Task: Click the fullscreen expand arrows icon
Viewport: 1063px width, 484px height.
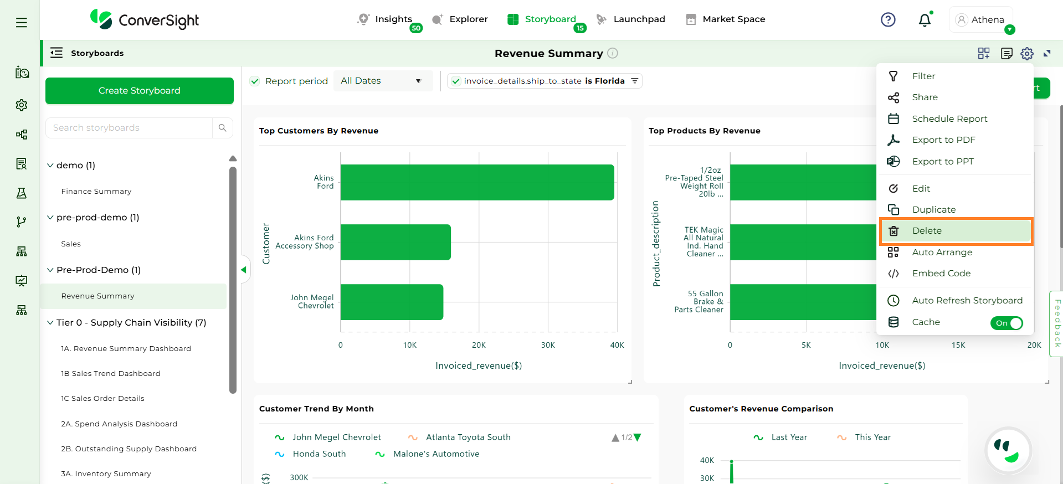Action: click(1047, 53)
